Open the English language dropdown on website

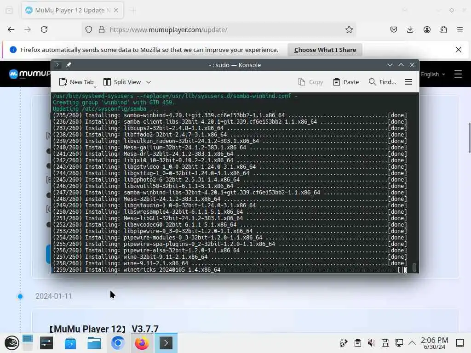[433, 74]
